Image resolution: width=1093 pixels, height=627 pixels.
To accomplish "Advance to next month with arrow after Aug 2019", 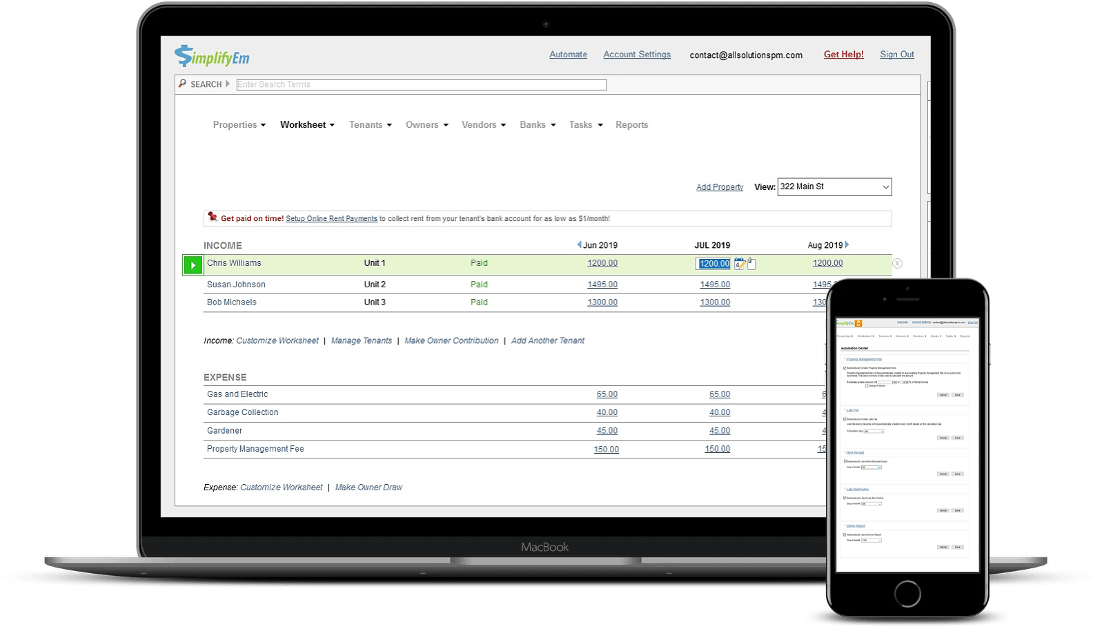I will click(x=847, y=244).
